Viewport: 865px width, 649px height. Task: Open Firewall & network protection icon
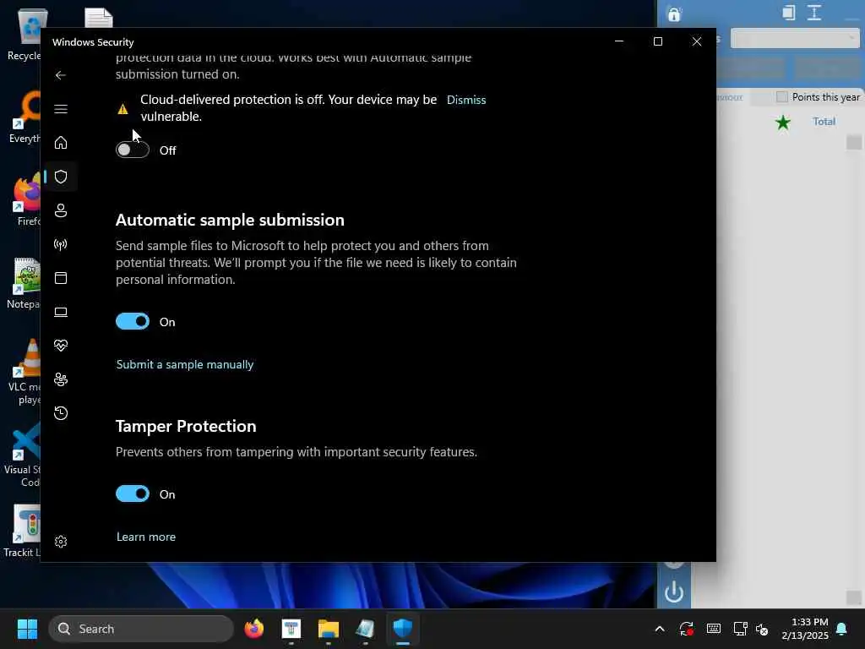(x=61, y=244)
